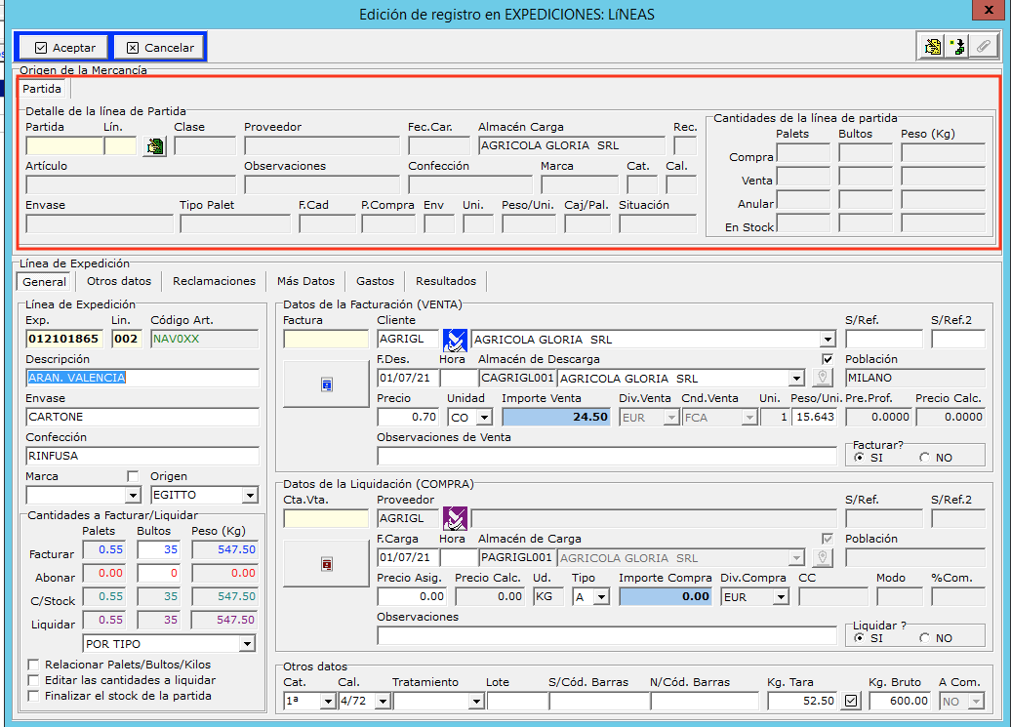
Task: Enable Relacionar Palets/Bultos/Kilos checkbox
Action: (x=34, y=665)
